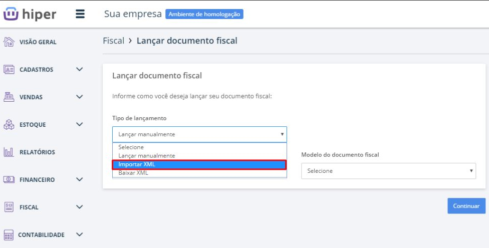Open the Modelo do documento fiscal dropdown
The height and width of the screenshot is (248, 489).
coord(388,171)
